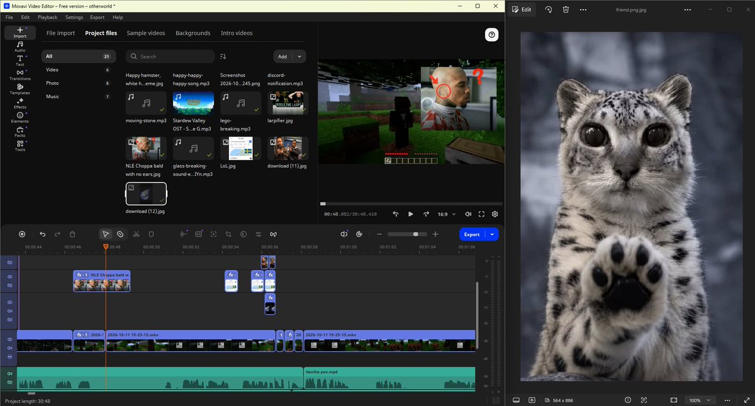Screen dimensions: 755x406
Task: Mute the green audio track
Action: coord(10,374)
